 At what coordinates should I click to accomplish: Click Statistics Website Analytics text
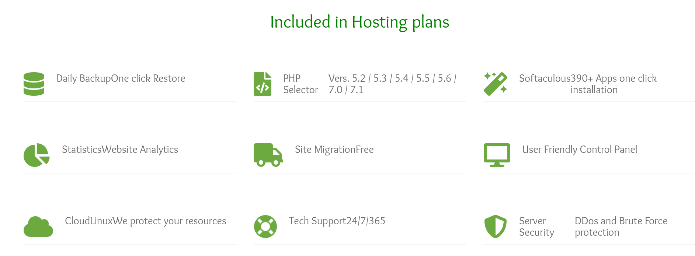pyautogui.click(x=120, y=150)
